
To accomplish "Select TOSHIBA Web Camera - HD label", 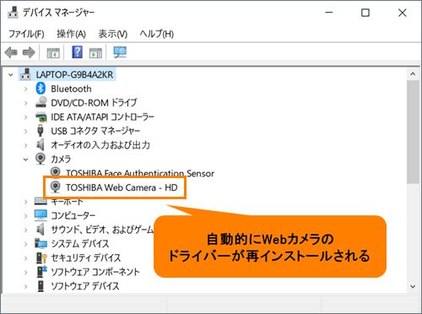I will tap(122, 187).
